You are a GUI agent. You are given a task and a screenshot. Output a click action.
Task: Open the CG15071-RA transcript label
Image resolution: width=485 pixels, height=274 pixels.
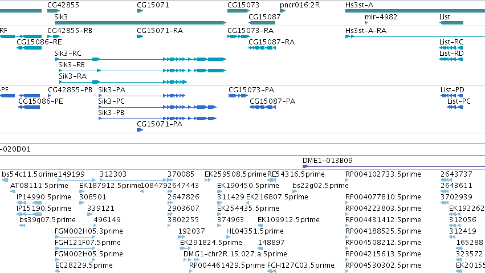(160, 31)
